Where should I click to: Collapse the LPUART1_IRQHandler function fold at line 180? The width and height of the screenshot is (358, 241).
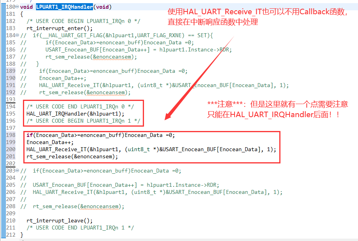tap(17, 7)
